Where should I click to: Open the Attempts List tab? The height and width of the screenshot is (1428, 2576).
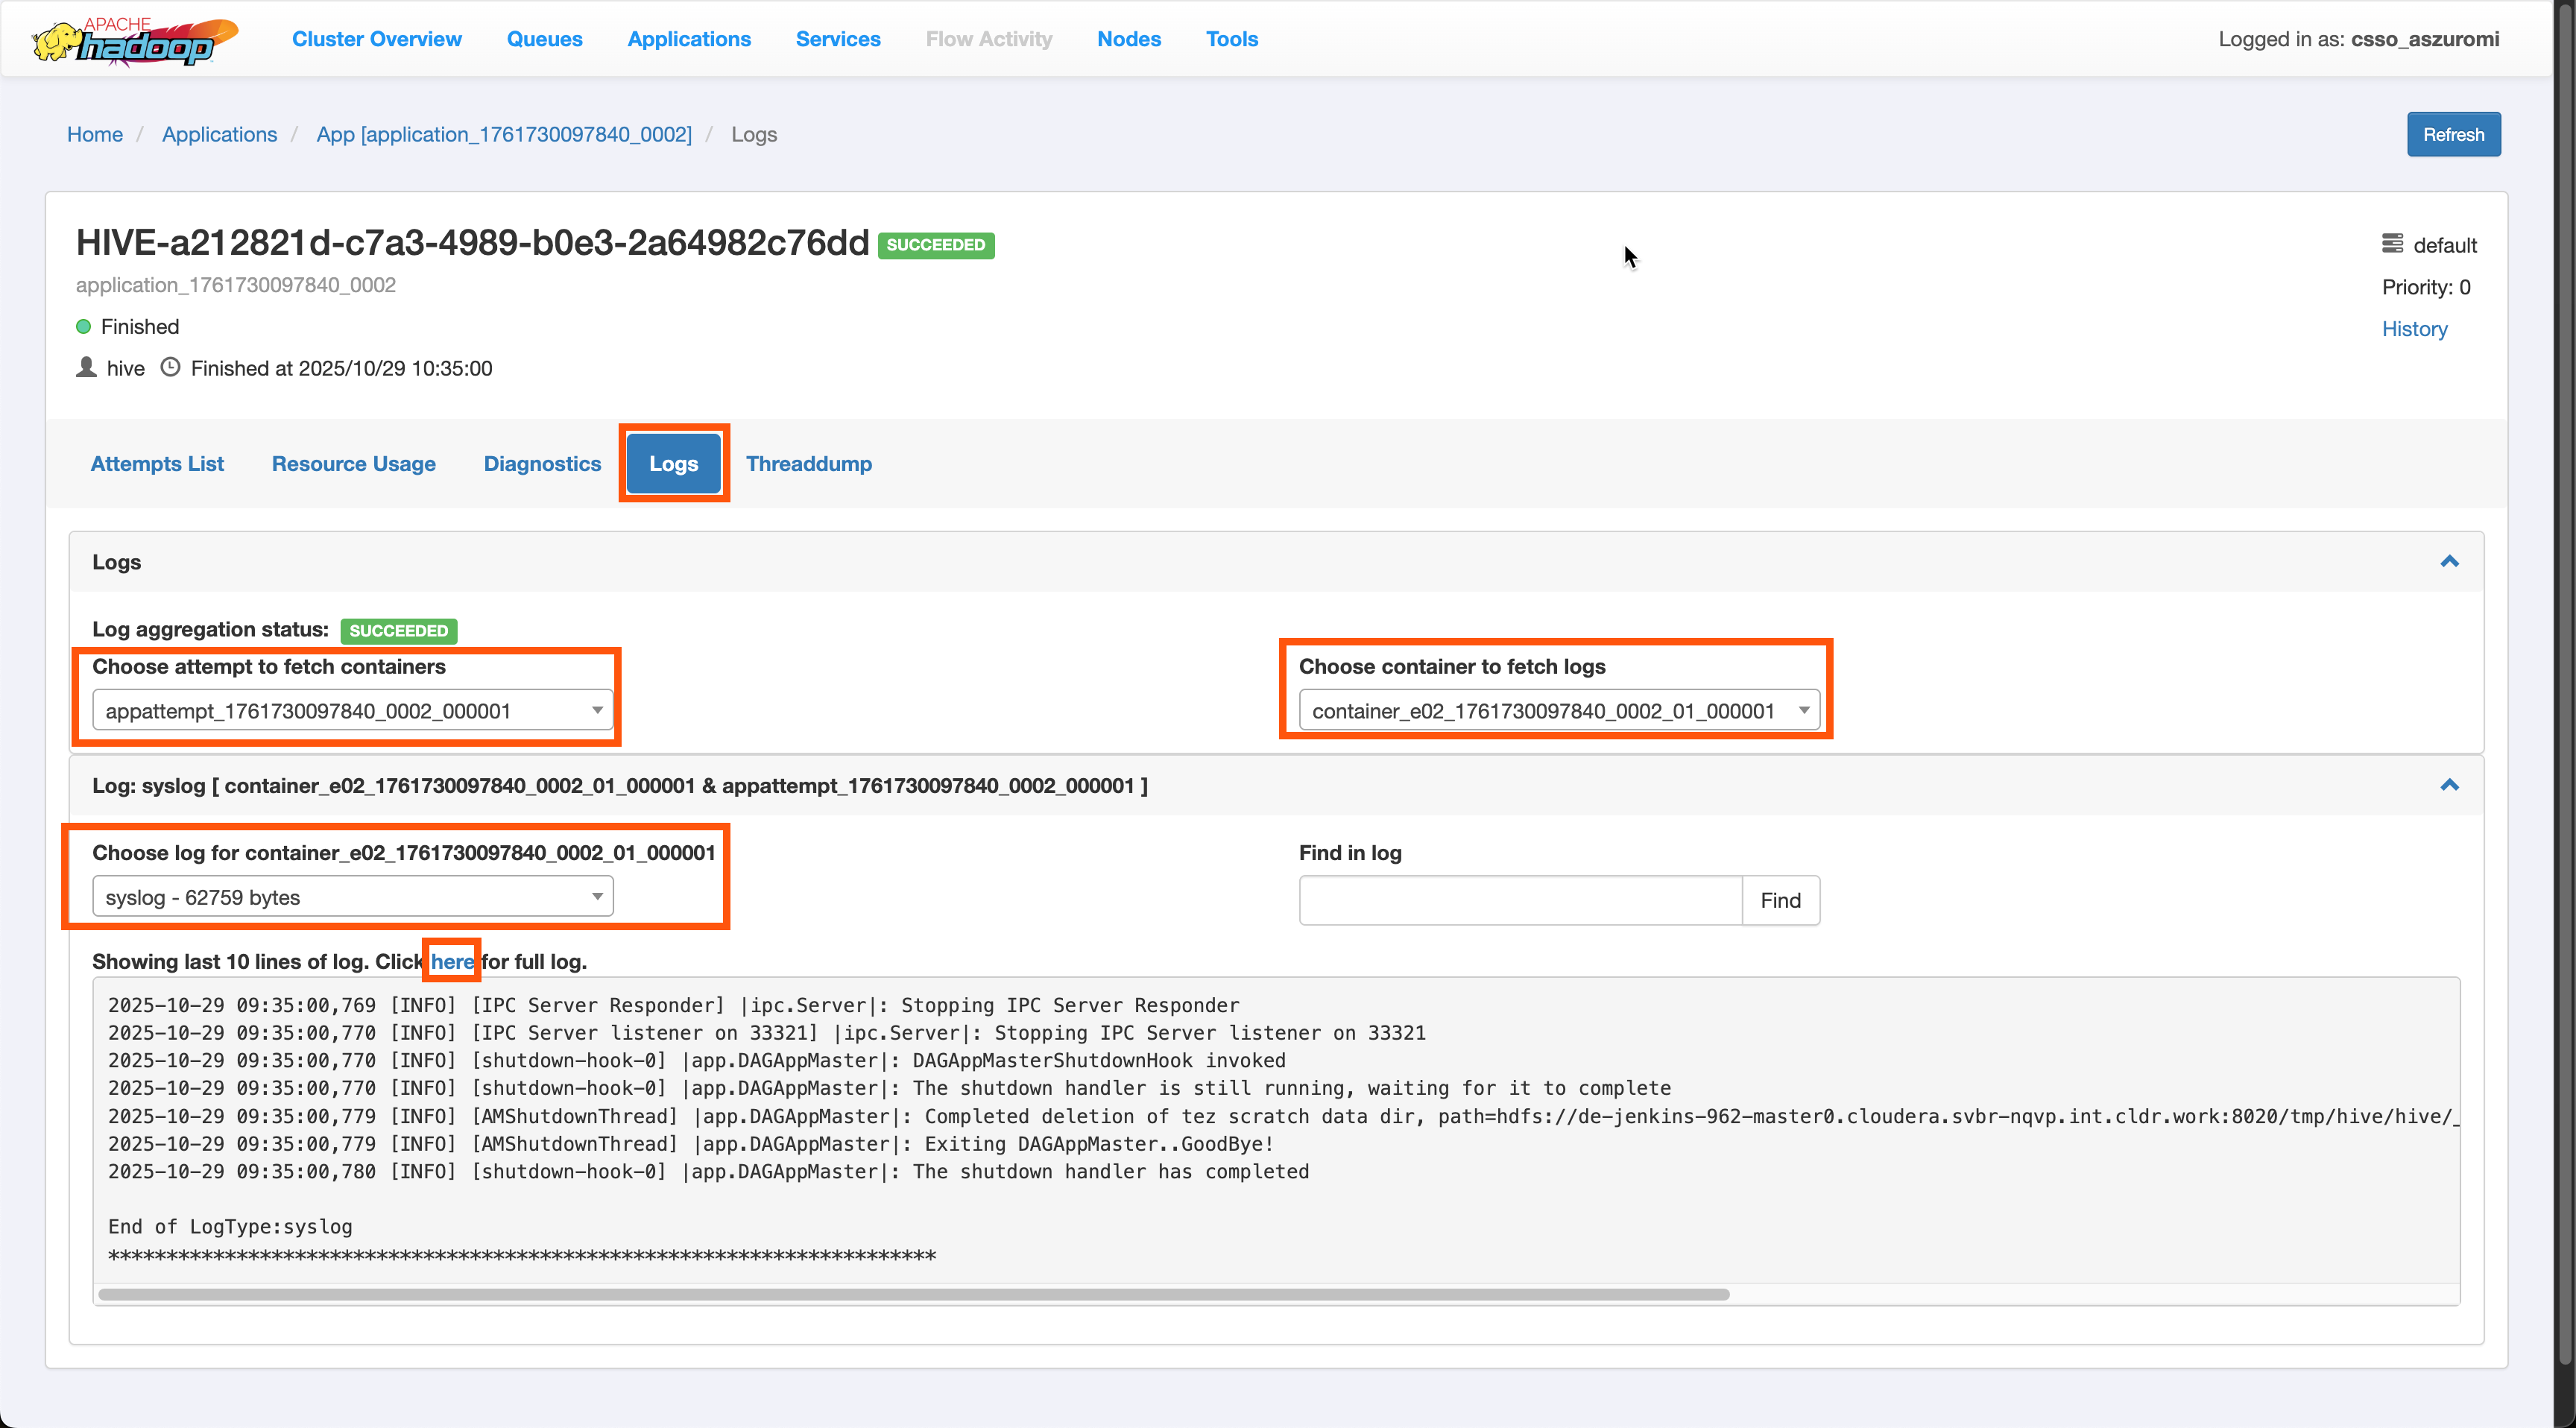click(157, 464)
